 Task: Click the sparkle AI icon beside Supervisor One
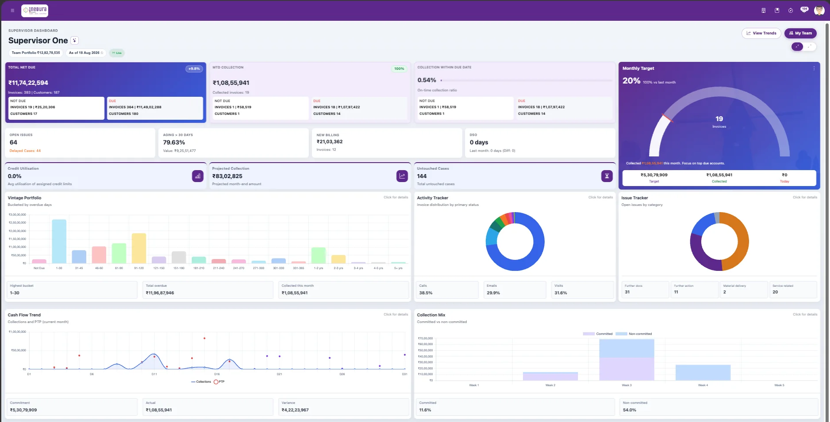tap(75, 40)
